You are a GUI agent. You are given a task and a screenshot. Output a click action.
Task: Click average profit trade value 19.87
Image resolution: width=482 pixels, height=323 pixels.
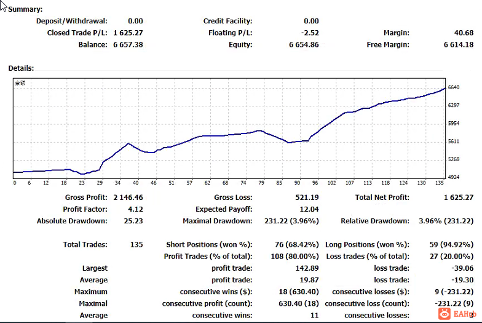tap(309, 280)
